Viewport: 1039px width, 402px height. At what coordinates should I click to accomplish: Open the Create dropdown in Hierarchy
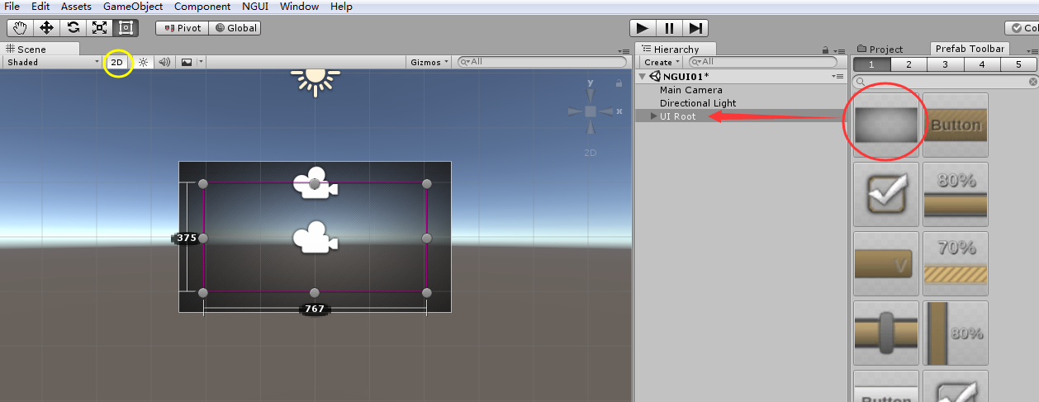662,62
